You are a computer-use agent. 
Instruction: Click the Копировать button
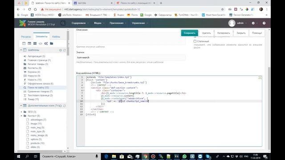pyautogui.click(x=224, y=33)
